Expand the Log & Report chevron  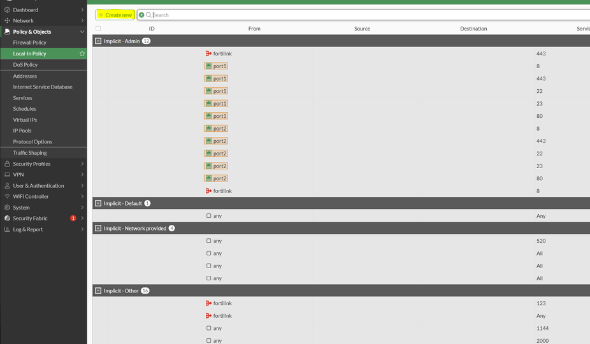[82, 229]
